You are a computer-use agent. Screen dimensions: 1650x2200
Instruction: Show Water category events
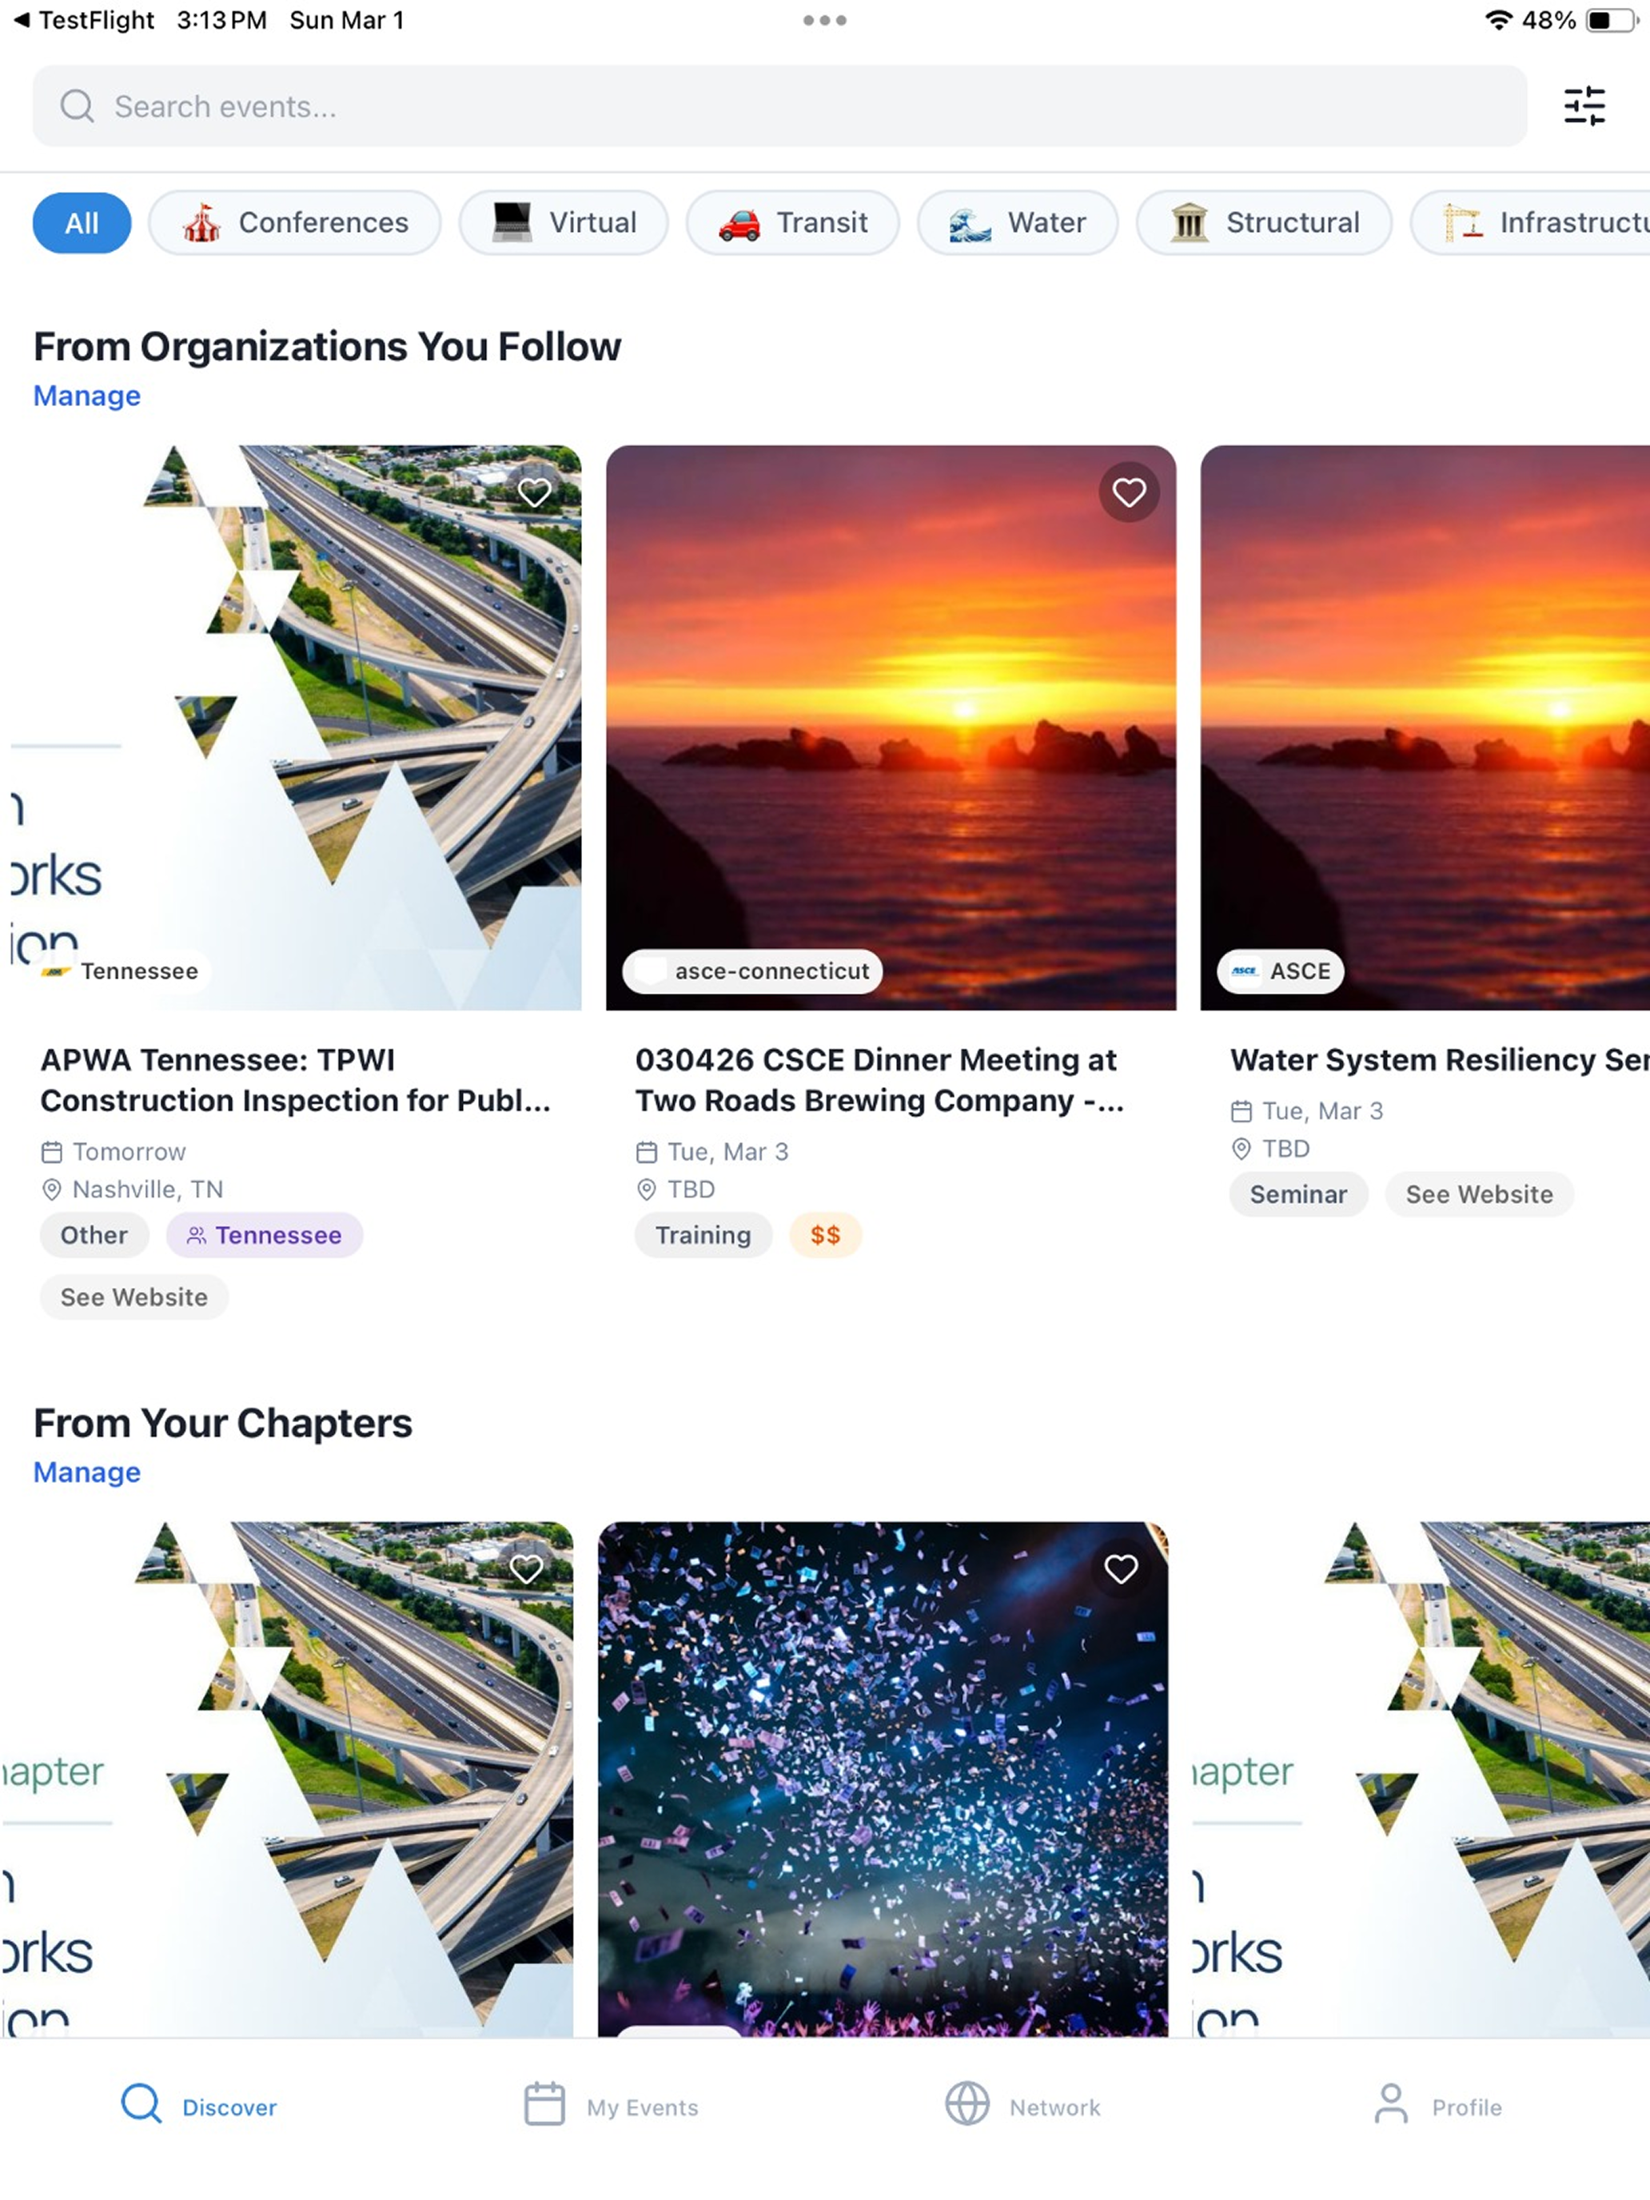coord(1018,223)
